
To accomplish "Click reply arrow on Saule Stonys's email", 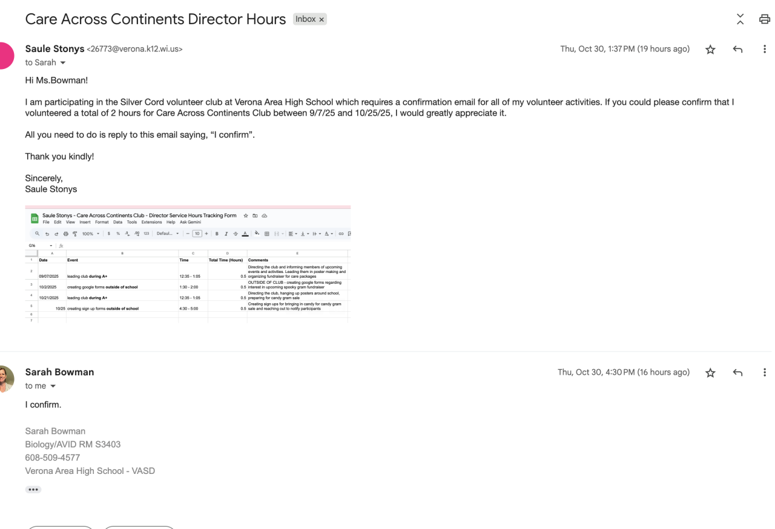I will point(737,50).
